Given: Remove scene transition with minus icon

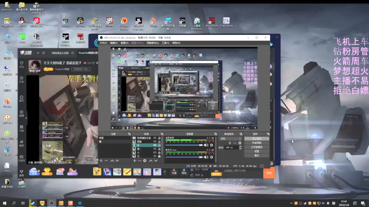Looking at the screenshot, I should [235, 143].
